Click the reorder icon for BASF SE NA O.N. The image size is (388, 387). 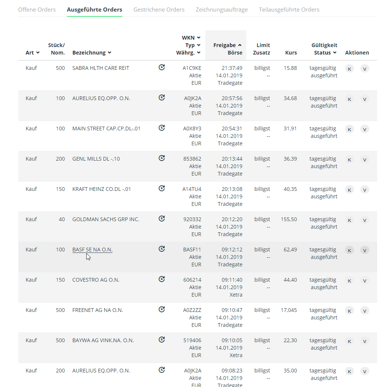pos(161,248)
